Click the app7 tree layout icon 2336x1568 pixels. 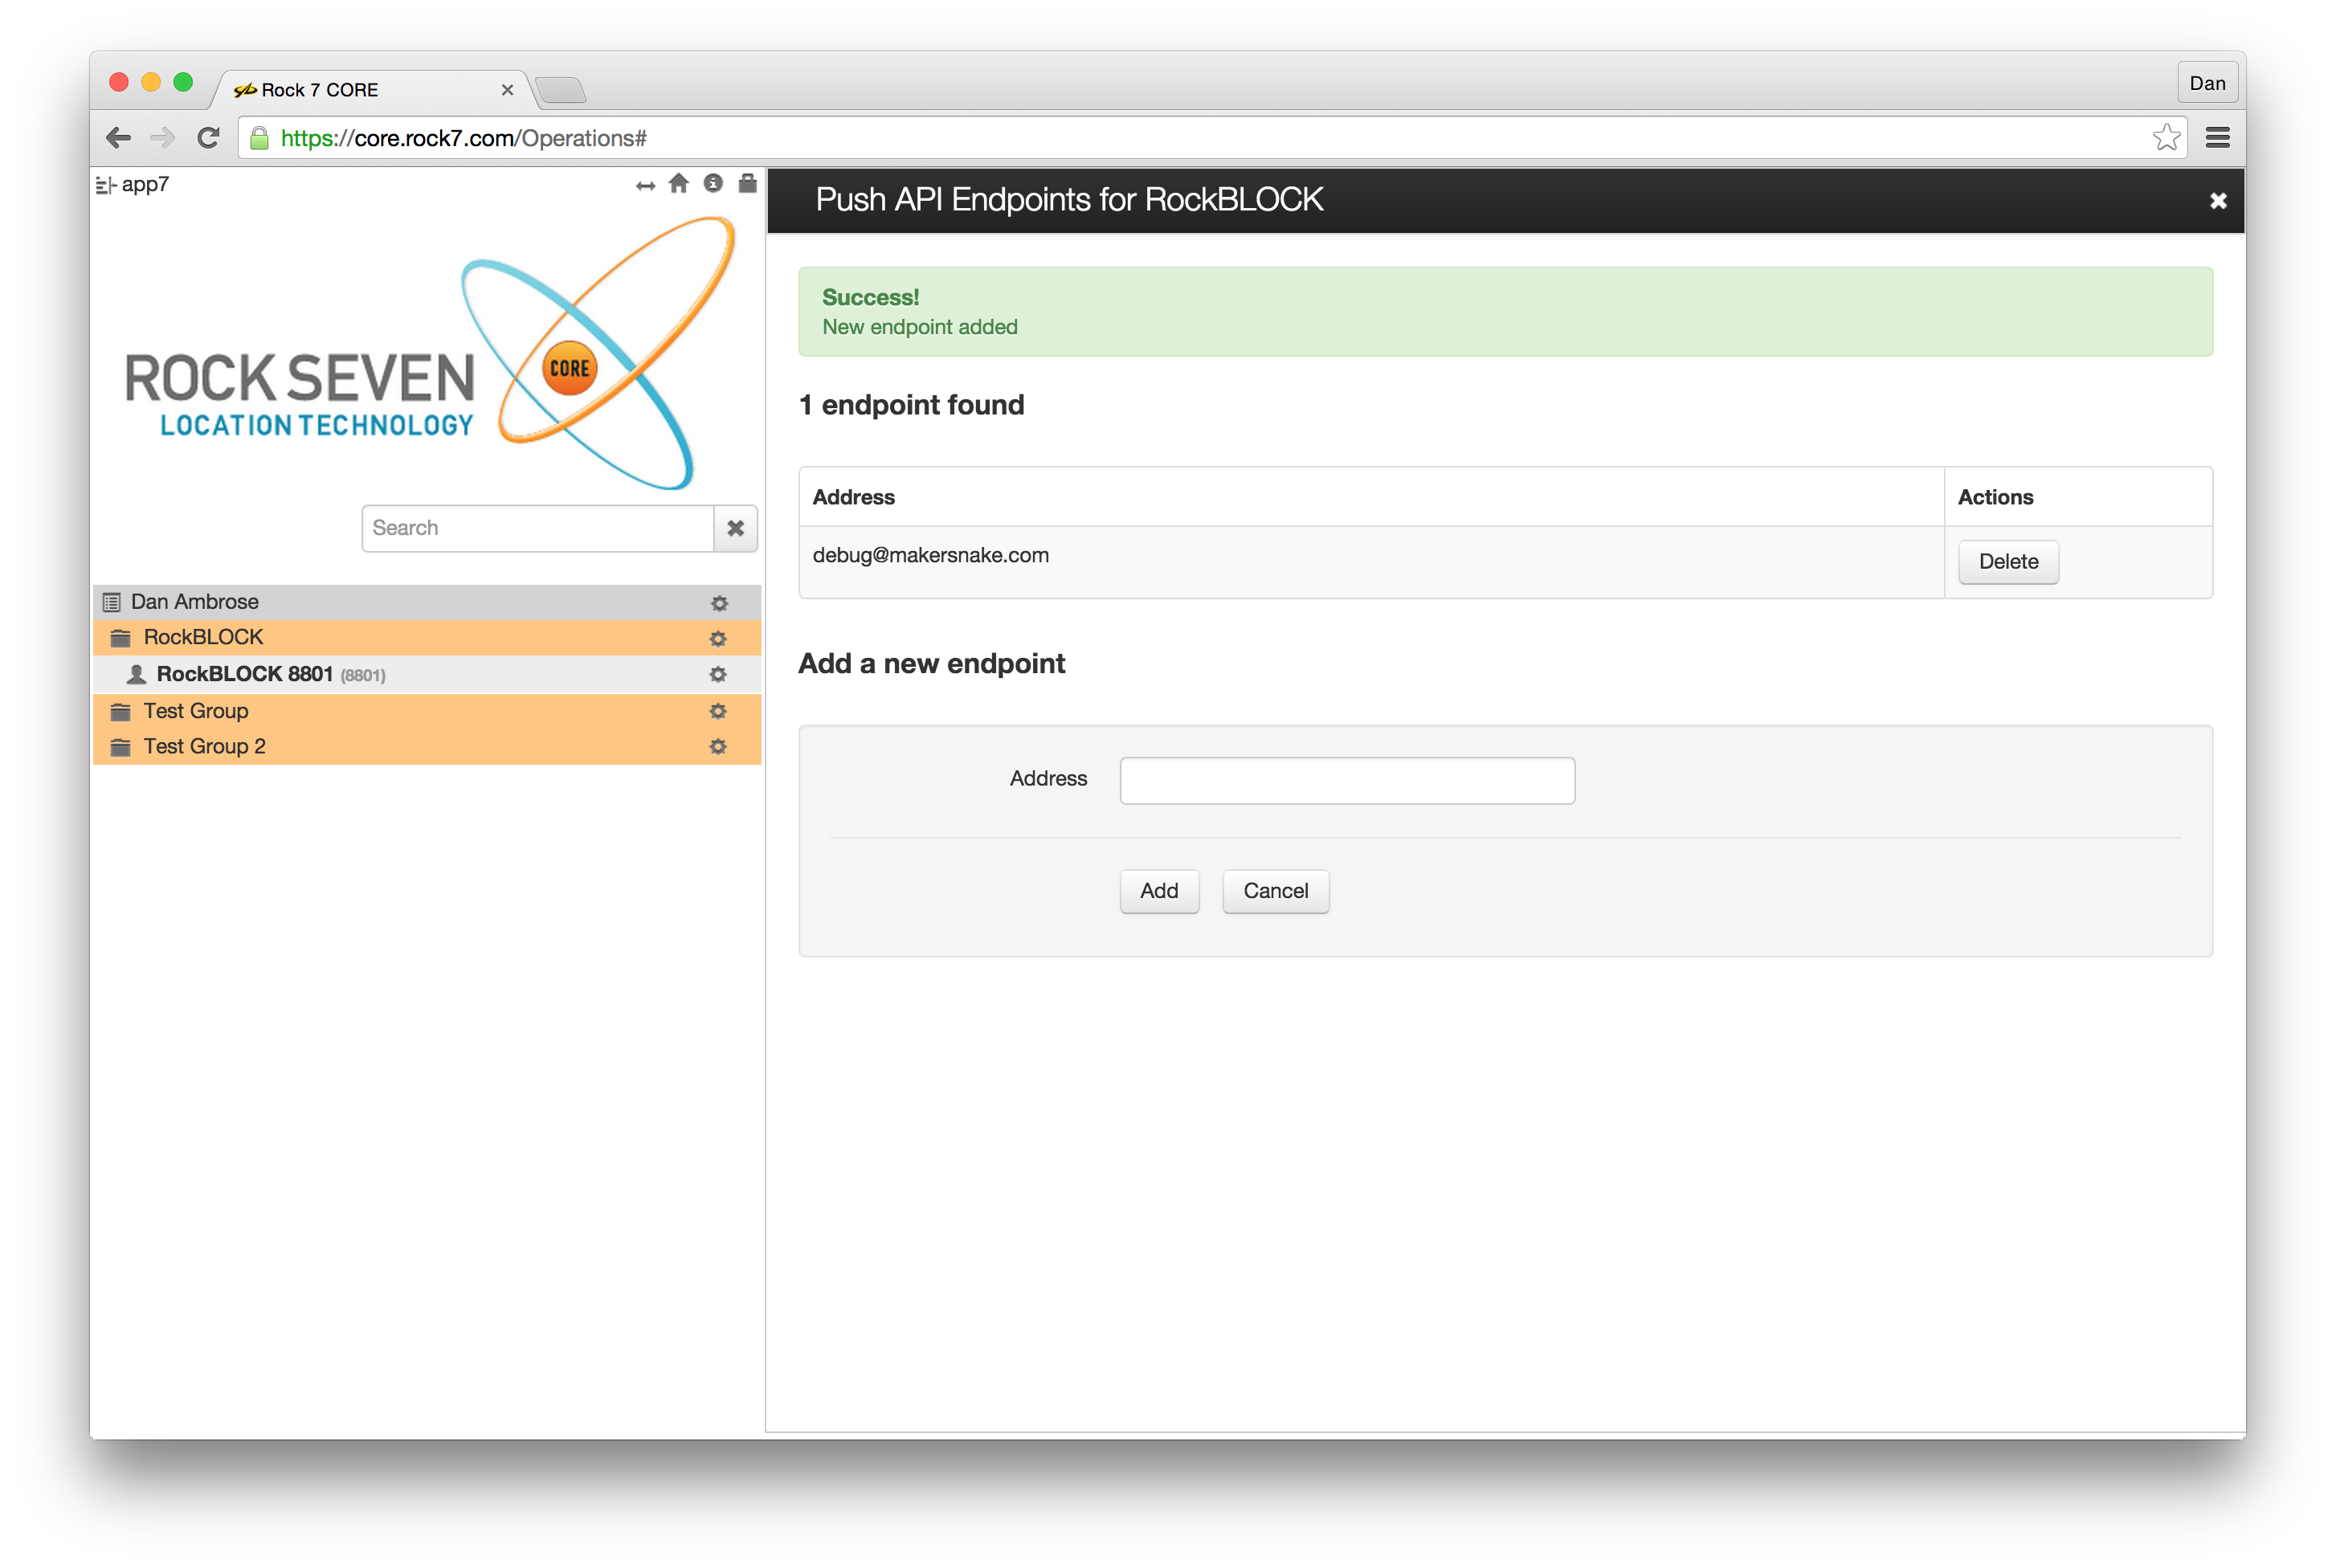pyautogui.click(x=105, y=185)
